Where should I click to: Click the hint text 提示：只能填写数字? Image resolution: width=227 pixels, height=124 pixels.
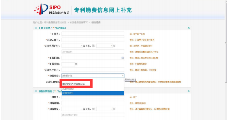(138, 64)
